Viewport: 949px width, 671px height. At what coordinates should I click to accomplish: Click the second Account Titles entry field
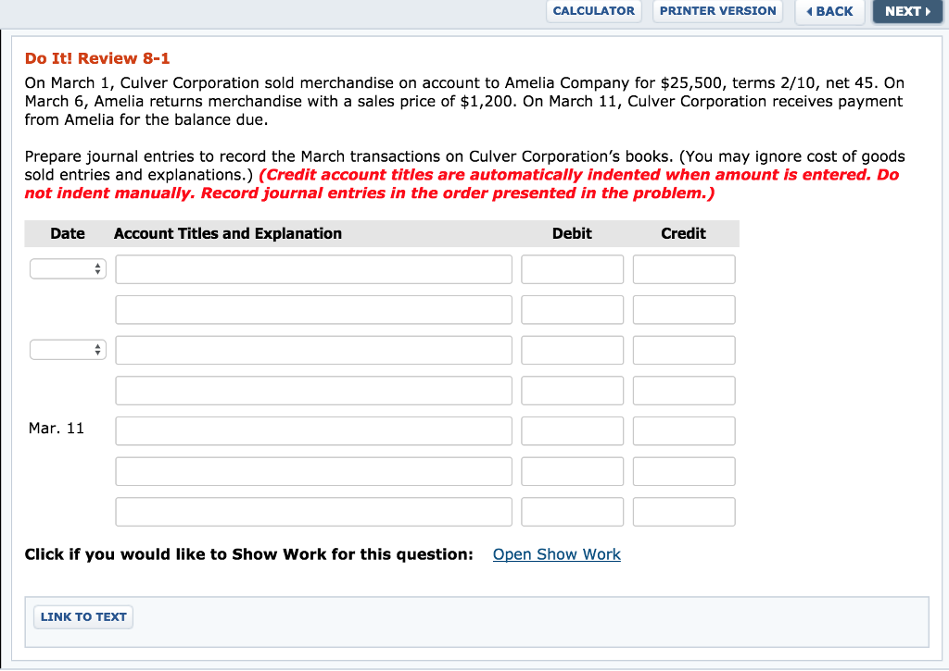click(x=313, y=309)
